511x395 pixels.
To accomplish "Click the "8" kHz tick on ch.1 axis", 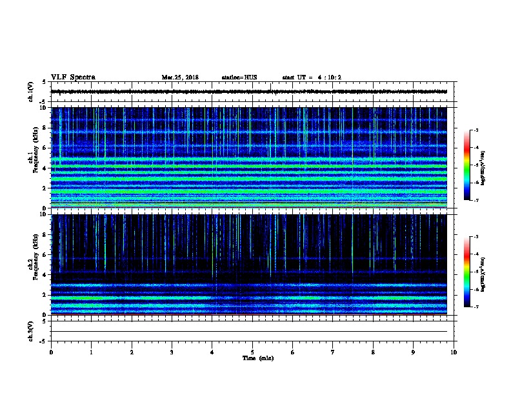I will (45, 128).
